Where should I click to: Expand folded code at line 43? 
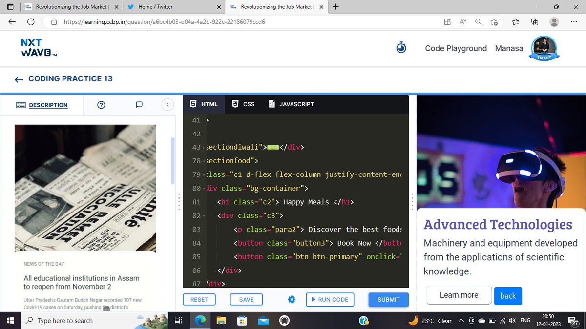tap(205, 147)
